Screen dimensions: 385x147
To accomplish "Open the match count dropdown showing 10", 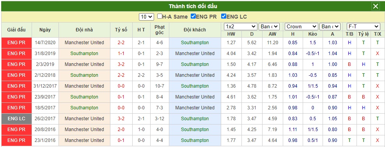I will 146,17.
